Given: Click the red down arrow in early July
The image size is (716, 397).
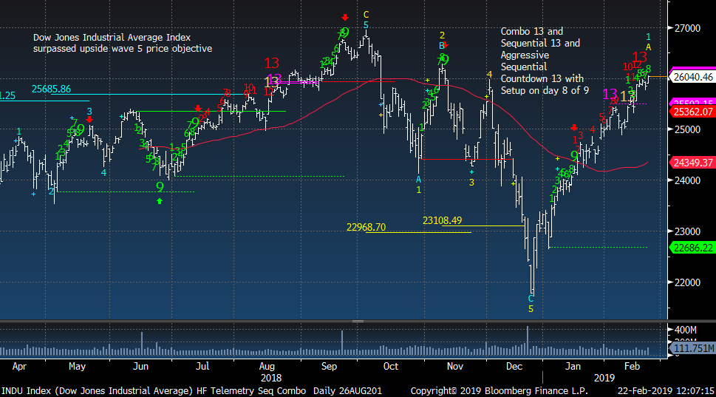Looking at the screenshot, I should pyautogui.click(x=198, y=108).
